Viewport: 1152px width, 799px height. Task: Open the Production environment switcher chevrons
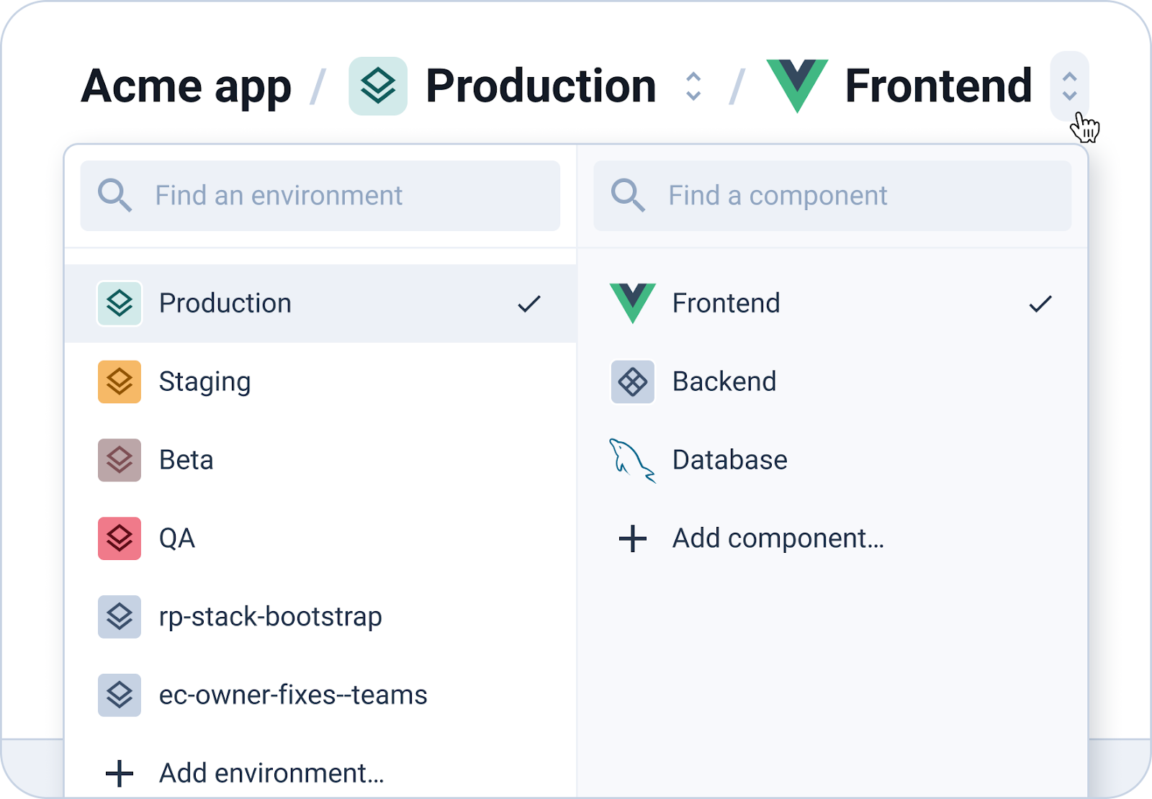(693, 86)
